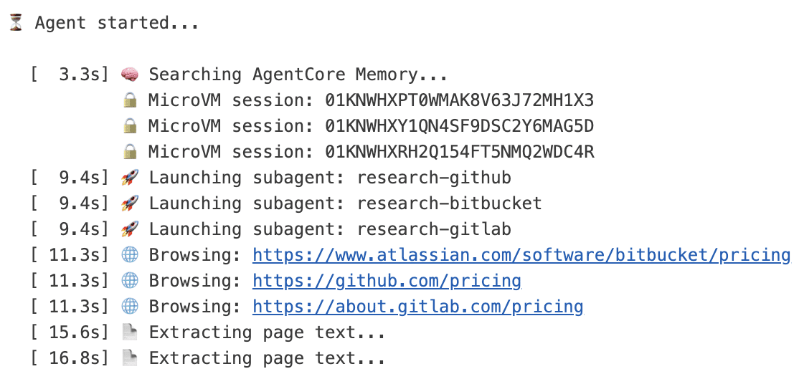The image size is (799, 374).
Task: Click lock icon for session ending MH1X3
Action: [x=131, y=100]
